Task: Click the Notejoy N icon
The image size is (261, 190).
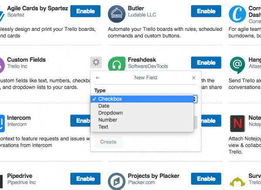Action: (238, 124)
